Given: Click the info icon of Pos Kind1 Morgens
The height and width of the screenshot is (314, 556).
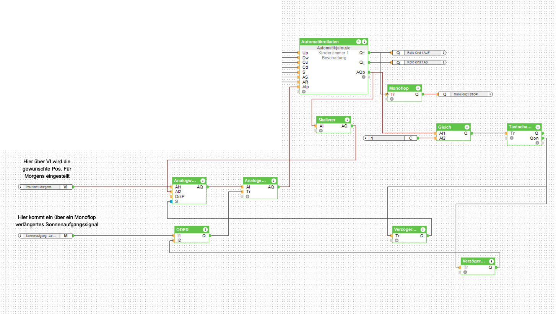Looking at the screenshot, I should [x=21, y=187].
